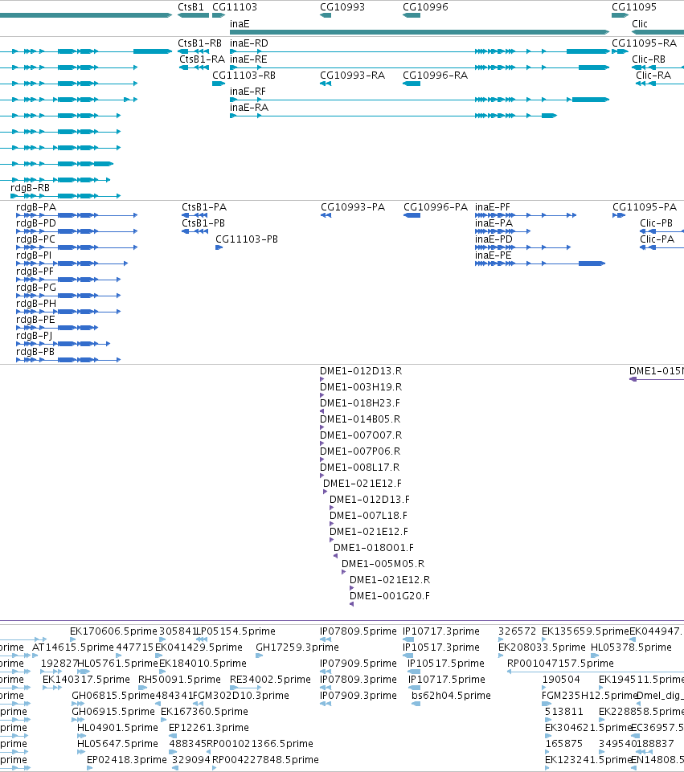Image resolution: width=684 pixels, height=772 pixels.
Task: Click EST IP07809.5prime label
Action: click(358, 631)
